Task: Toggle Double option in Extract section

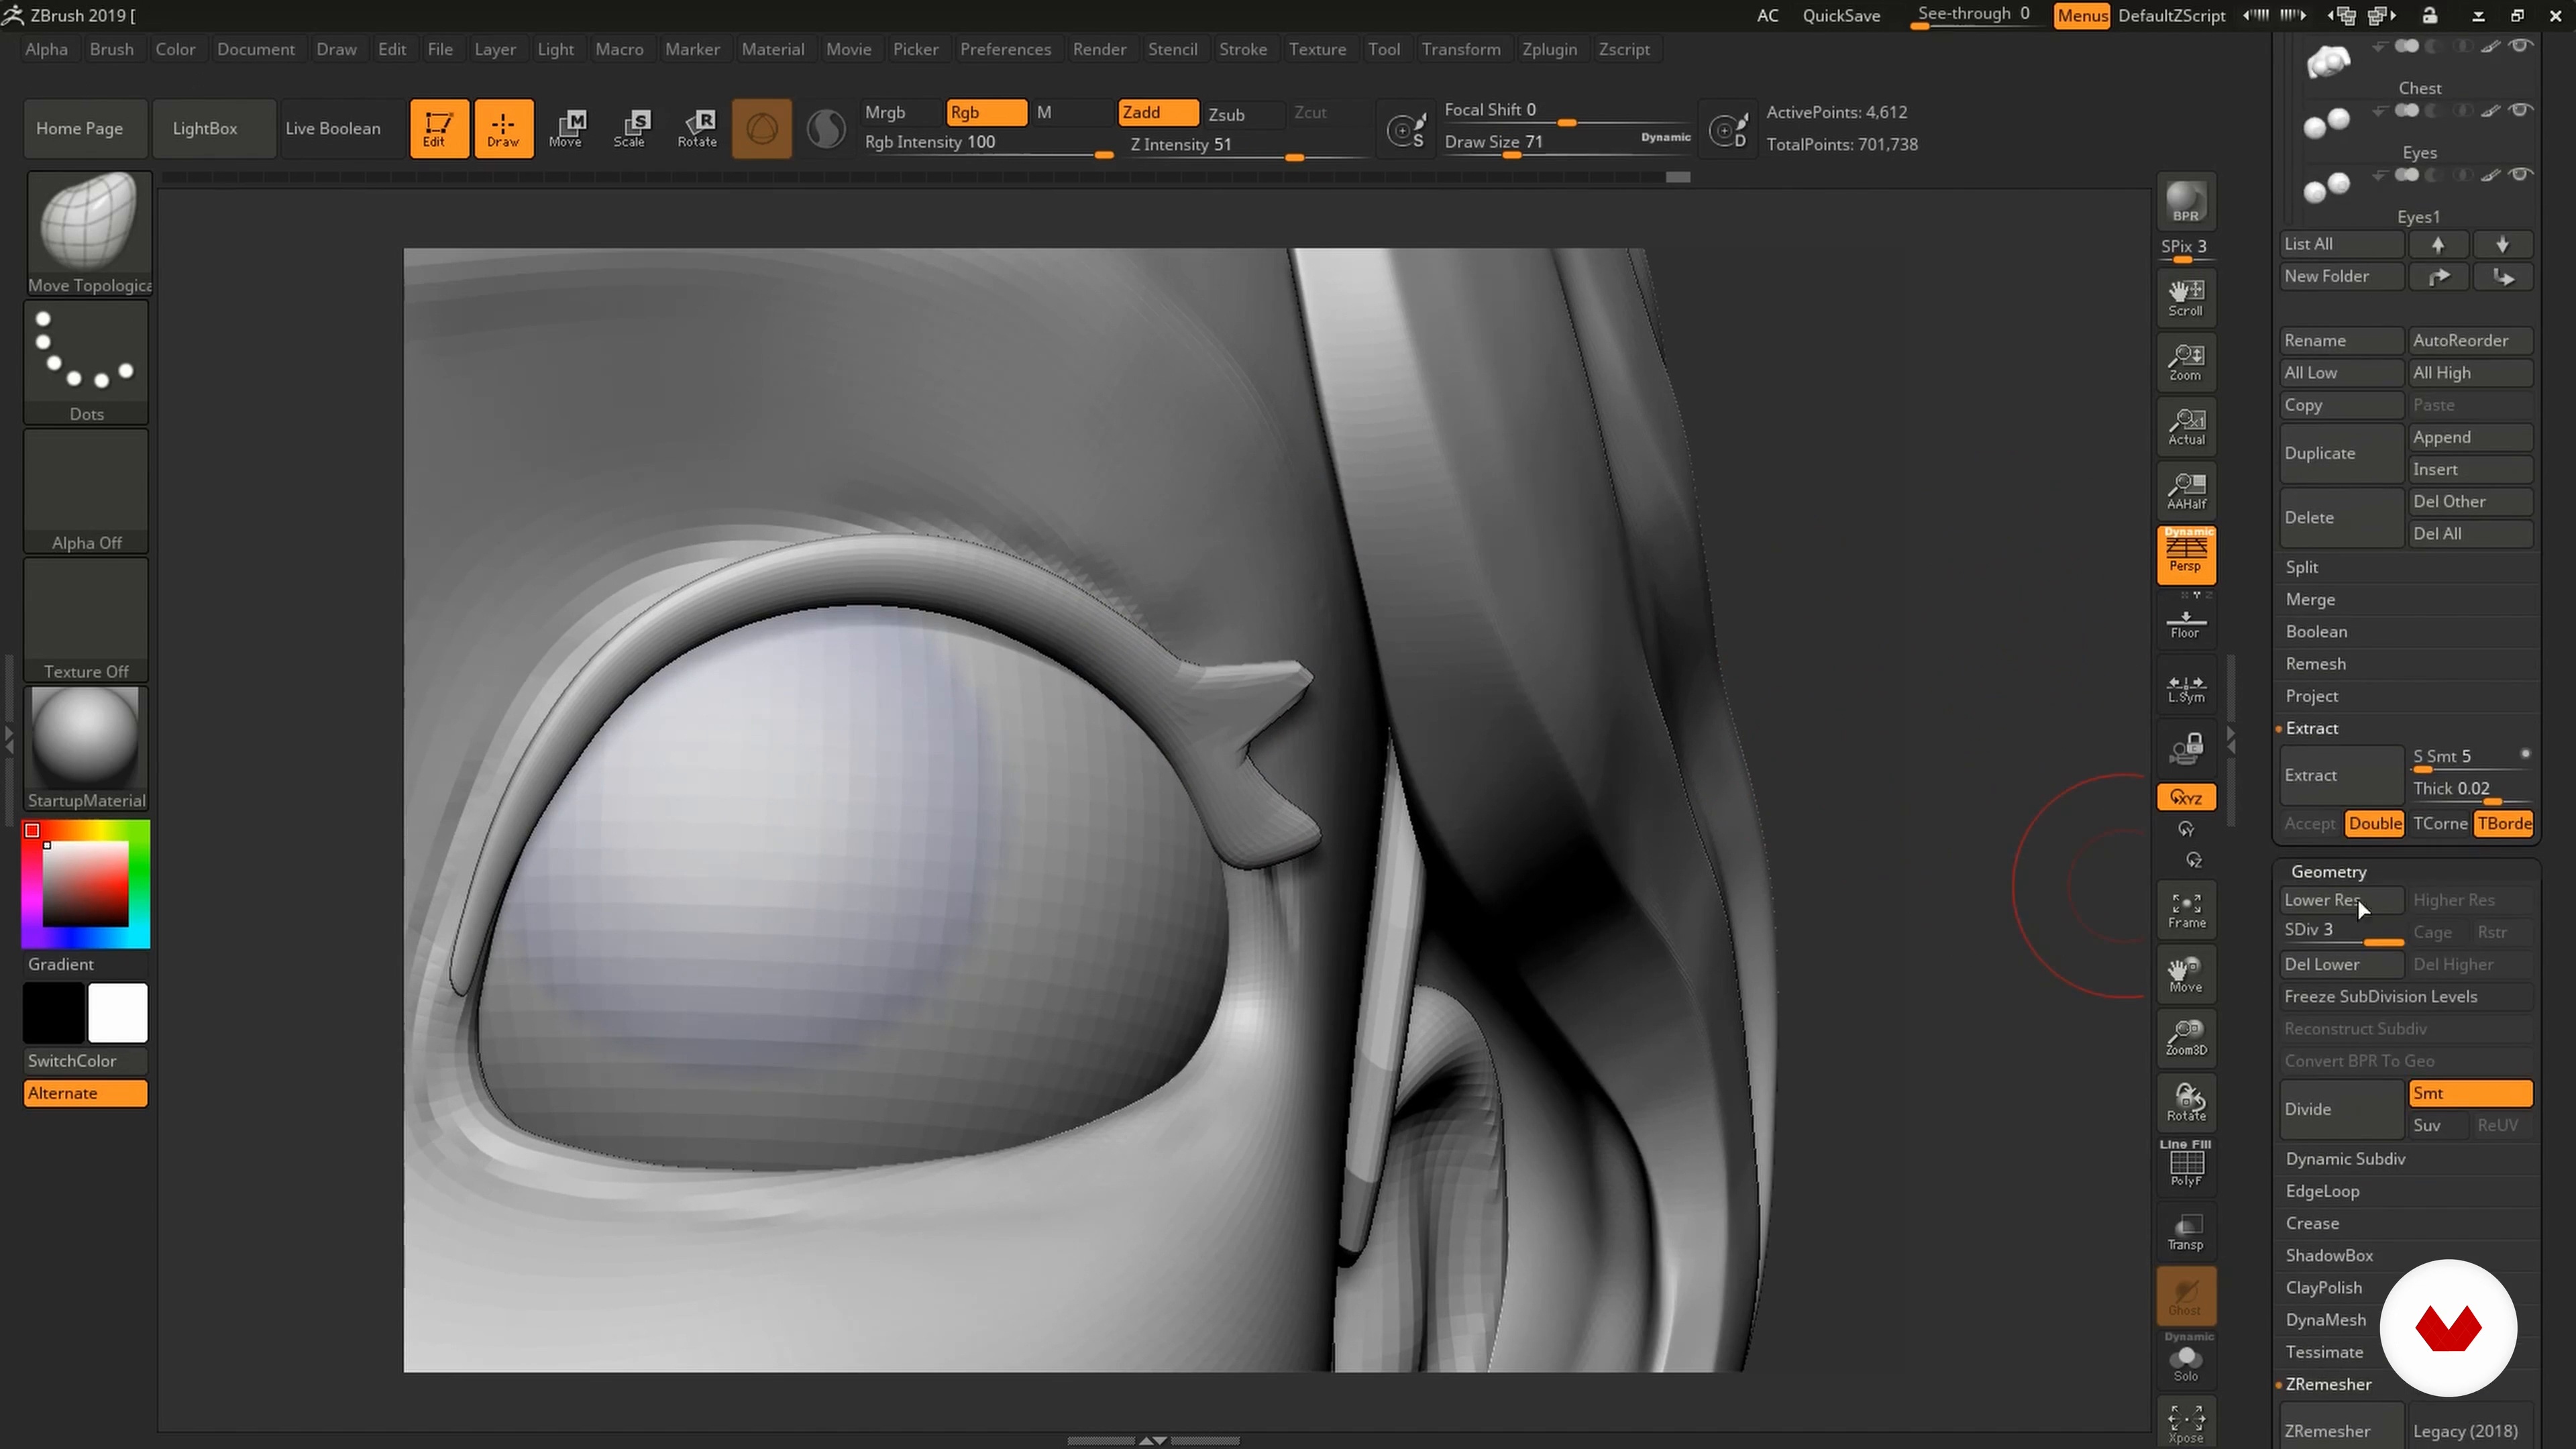Action: [2374, 823]
